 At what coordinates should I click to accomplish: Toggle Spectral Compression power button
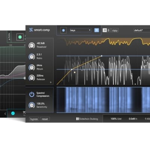(32, 94)
